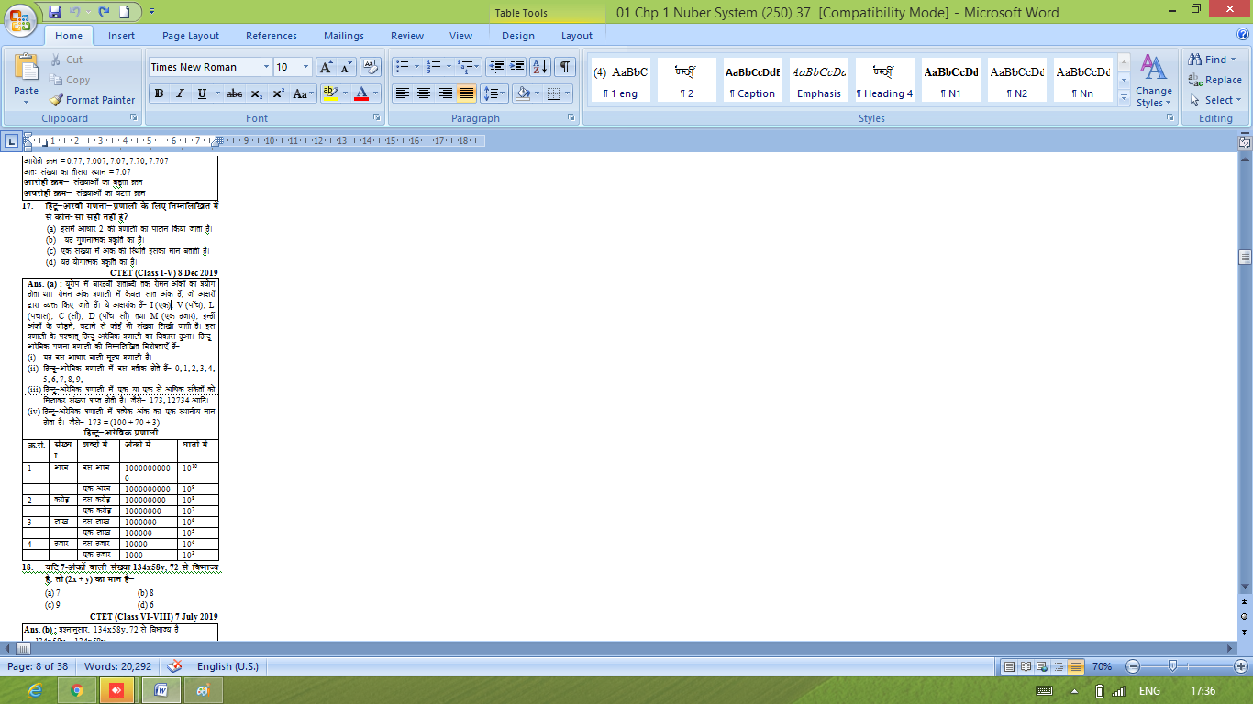Expand underline style options arrow
Viewport: 1253px width, 704px height.
(216, 93)
